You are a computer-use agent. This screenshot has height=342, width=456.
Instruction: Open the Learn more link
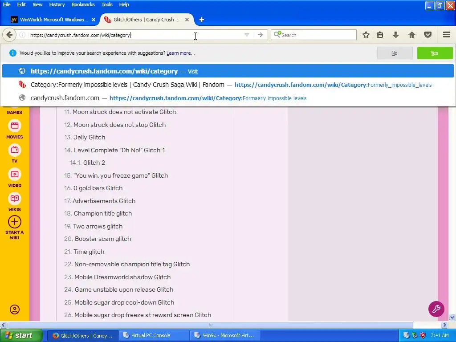click(x=180, y=53)
